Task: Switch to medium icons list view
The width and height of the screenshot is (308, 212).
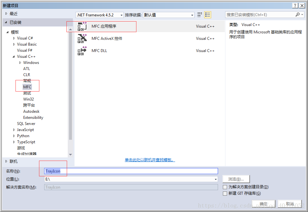Action: pyautogui.click(x=208, y=15)
